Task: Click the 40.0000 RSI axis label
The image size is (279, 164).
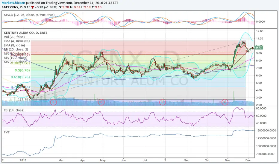Action: (x=261, y=123)
